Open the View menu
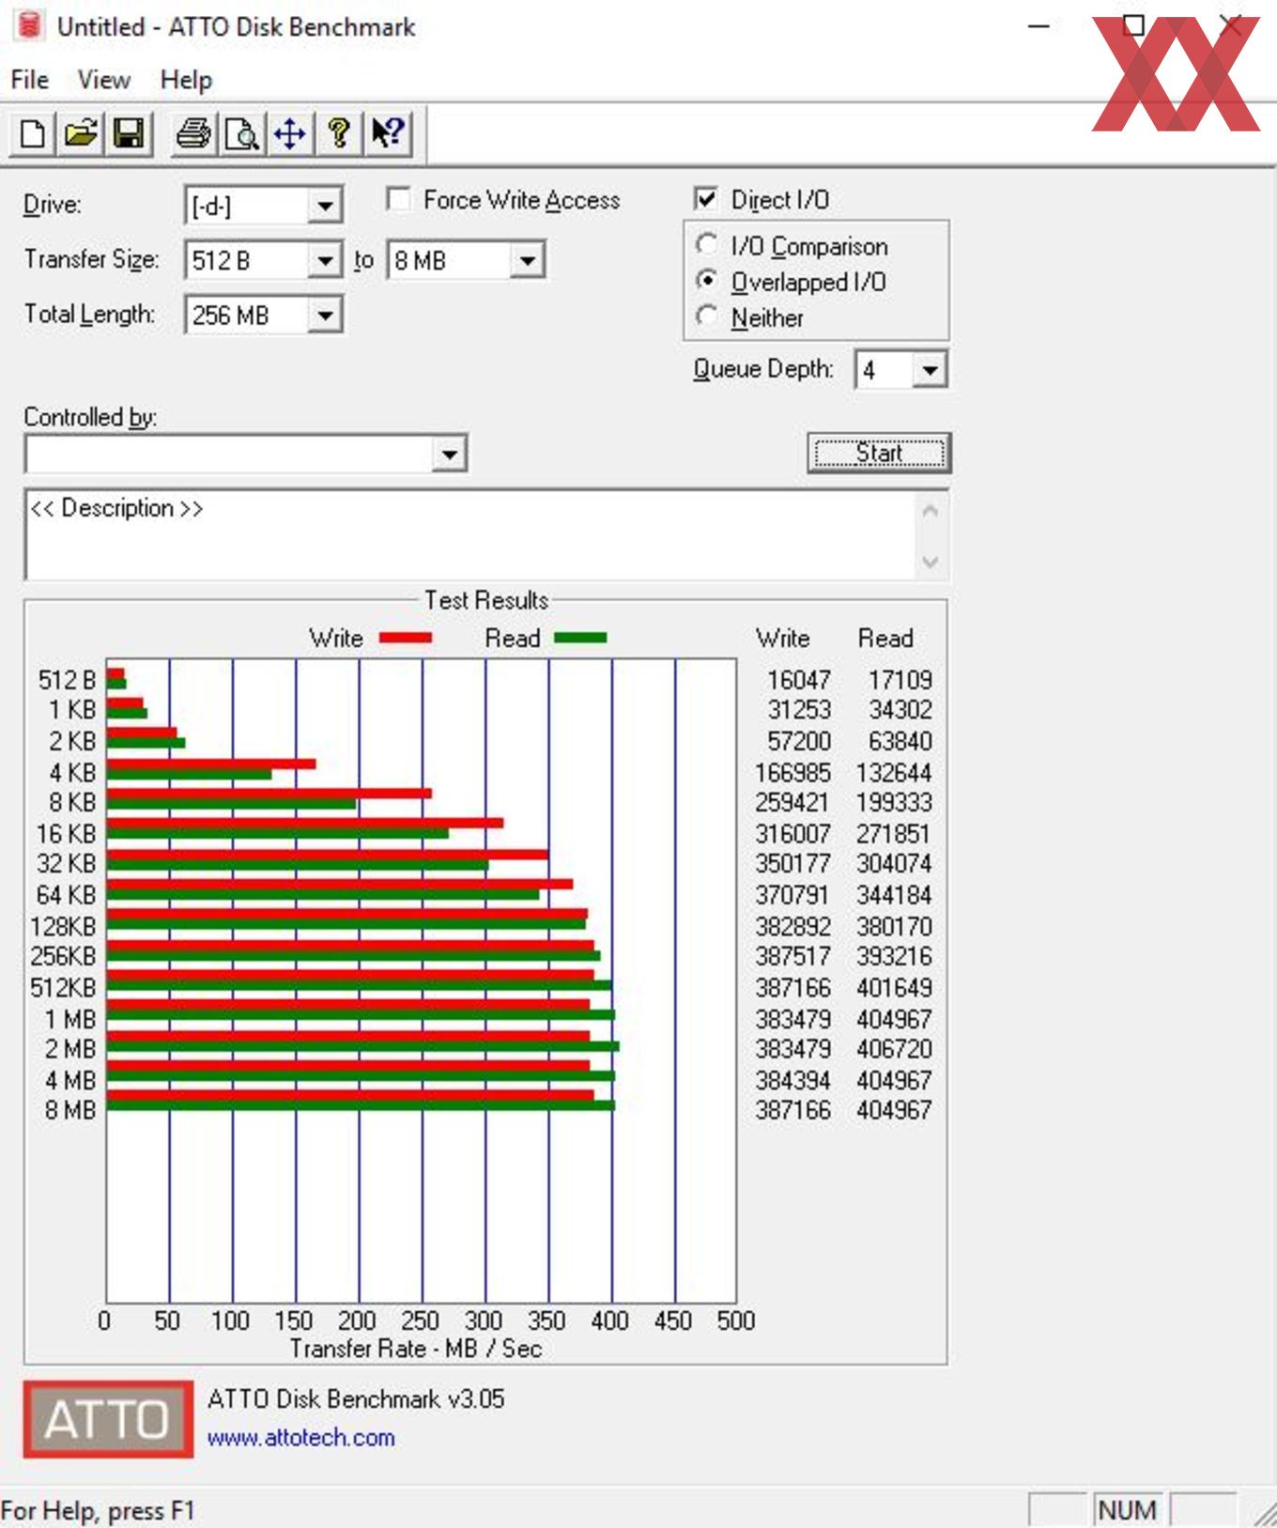 103,80
